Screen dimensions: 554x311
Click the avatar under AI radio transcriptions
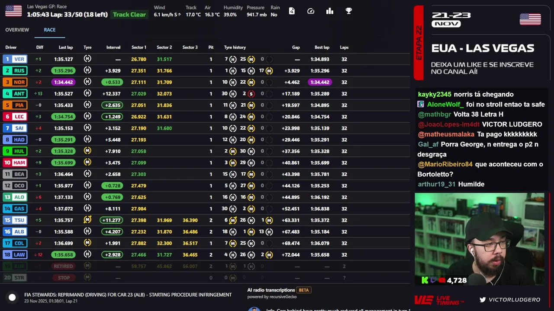click(x=254, y=309)
